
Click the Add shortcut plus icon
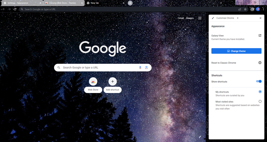[112, 81]
